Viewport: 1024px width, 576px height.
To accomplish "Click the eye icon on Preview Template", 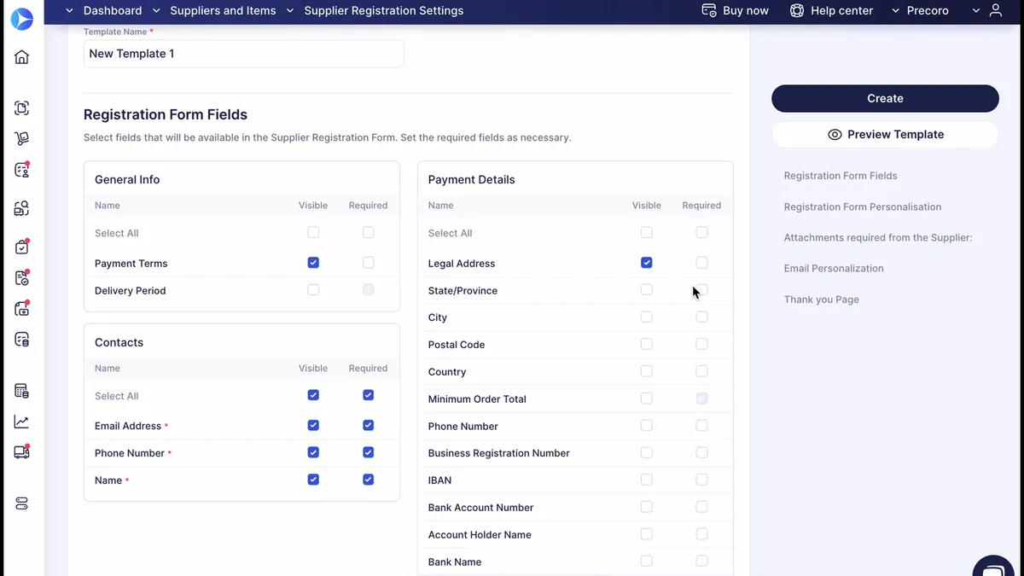I will (835, 135).
